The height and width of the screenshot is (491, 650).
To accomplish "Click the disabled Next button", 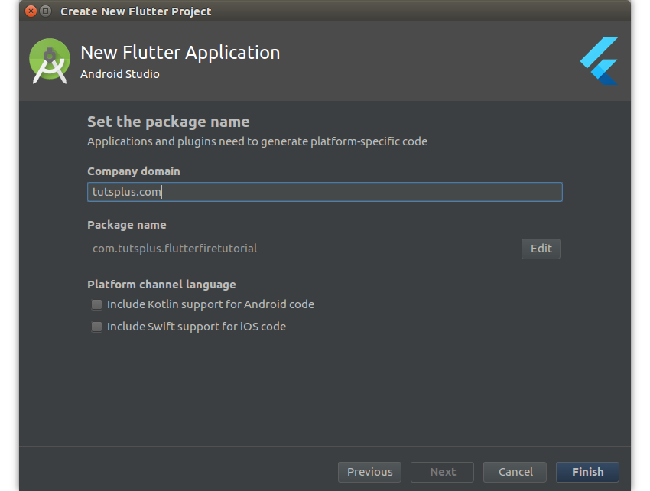I will pos(442,472).
